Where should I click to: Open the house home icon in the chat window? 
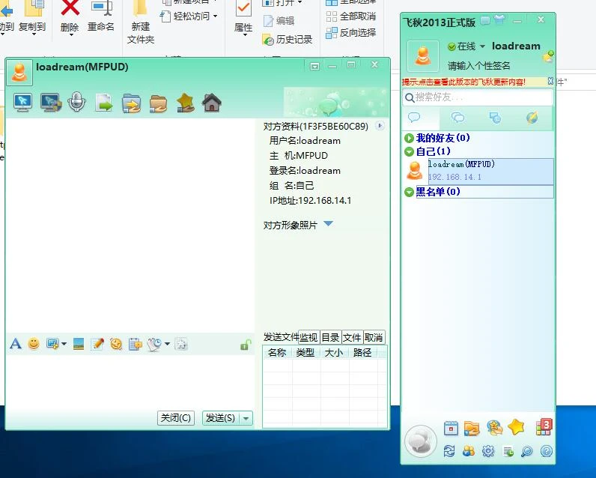[x=212, y=103]
